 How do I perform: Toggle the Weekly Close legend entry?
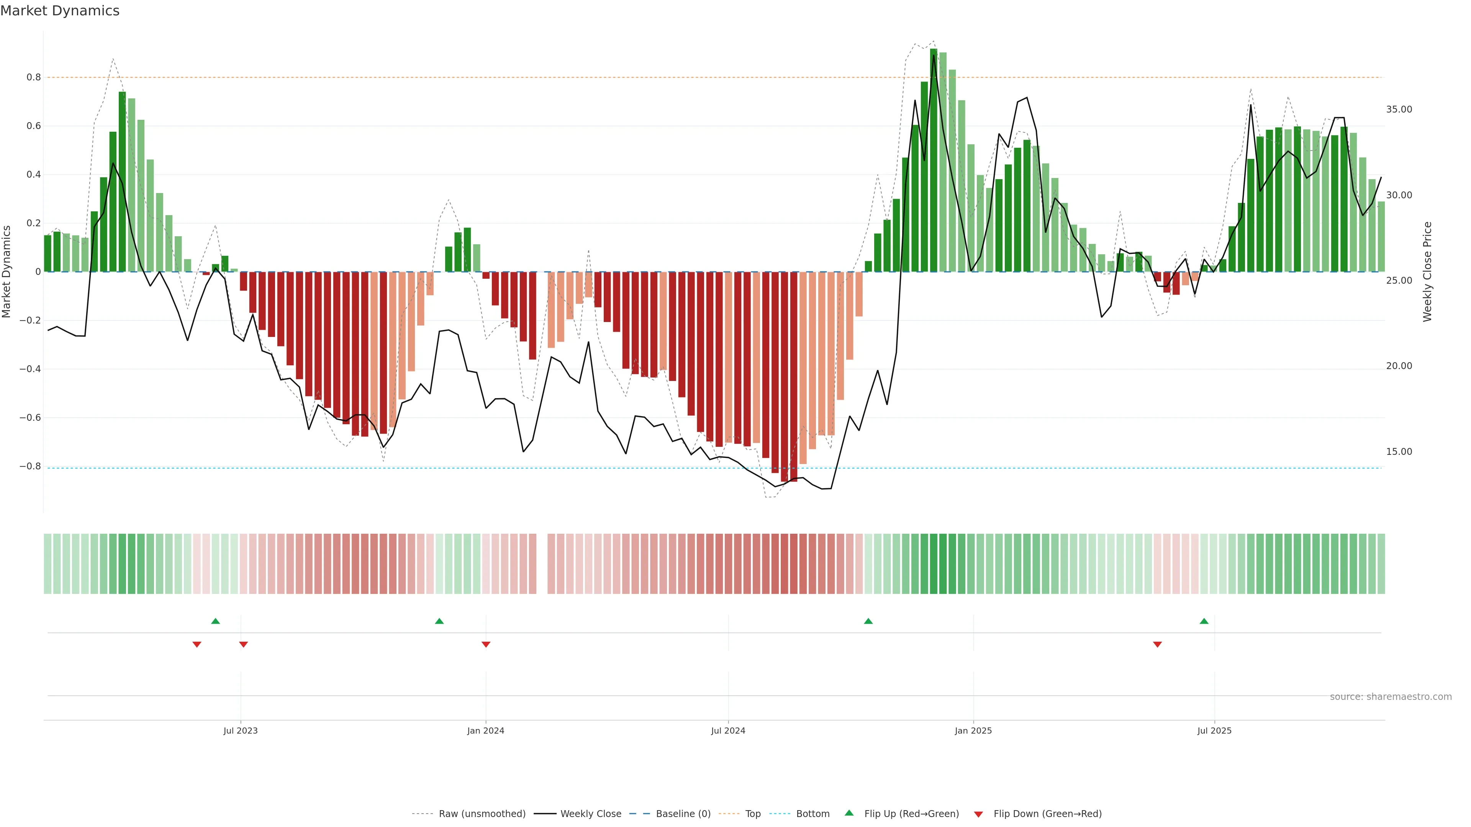coord(590,814)
